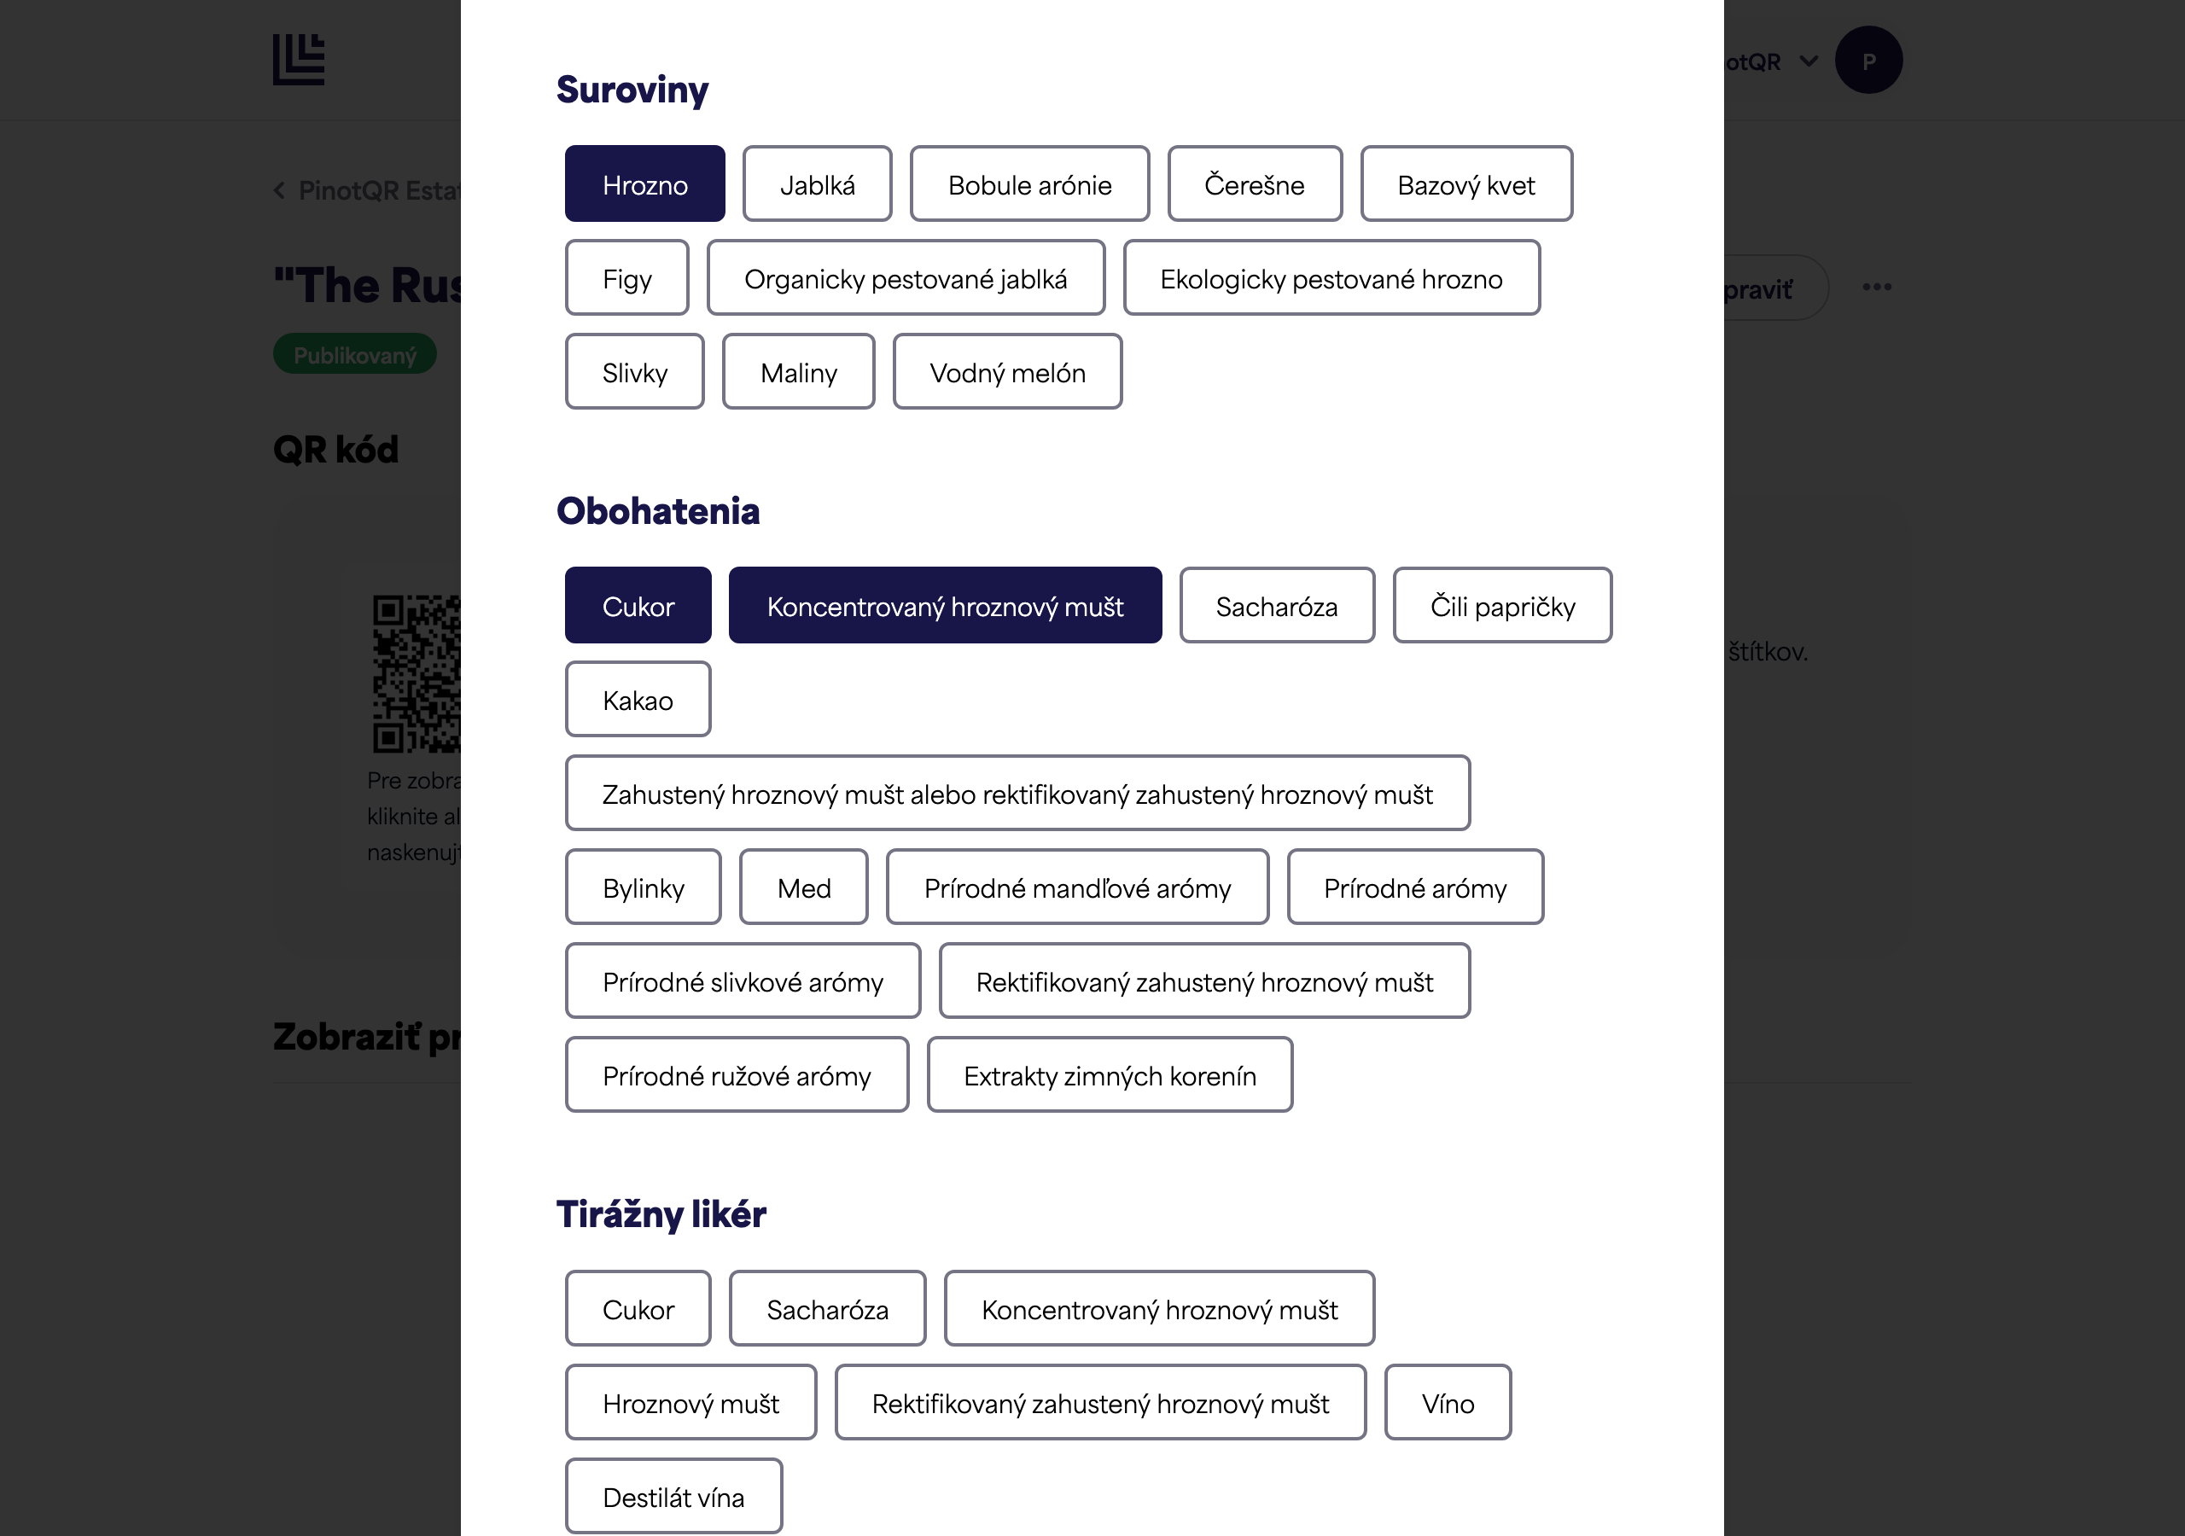
Task: Choose Ekologicky pestované hrozno
Action: coord(1331,278)
